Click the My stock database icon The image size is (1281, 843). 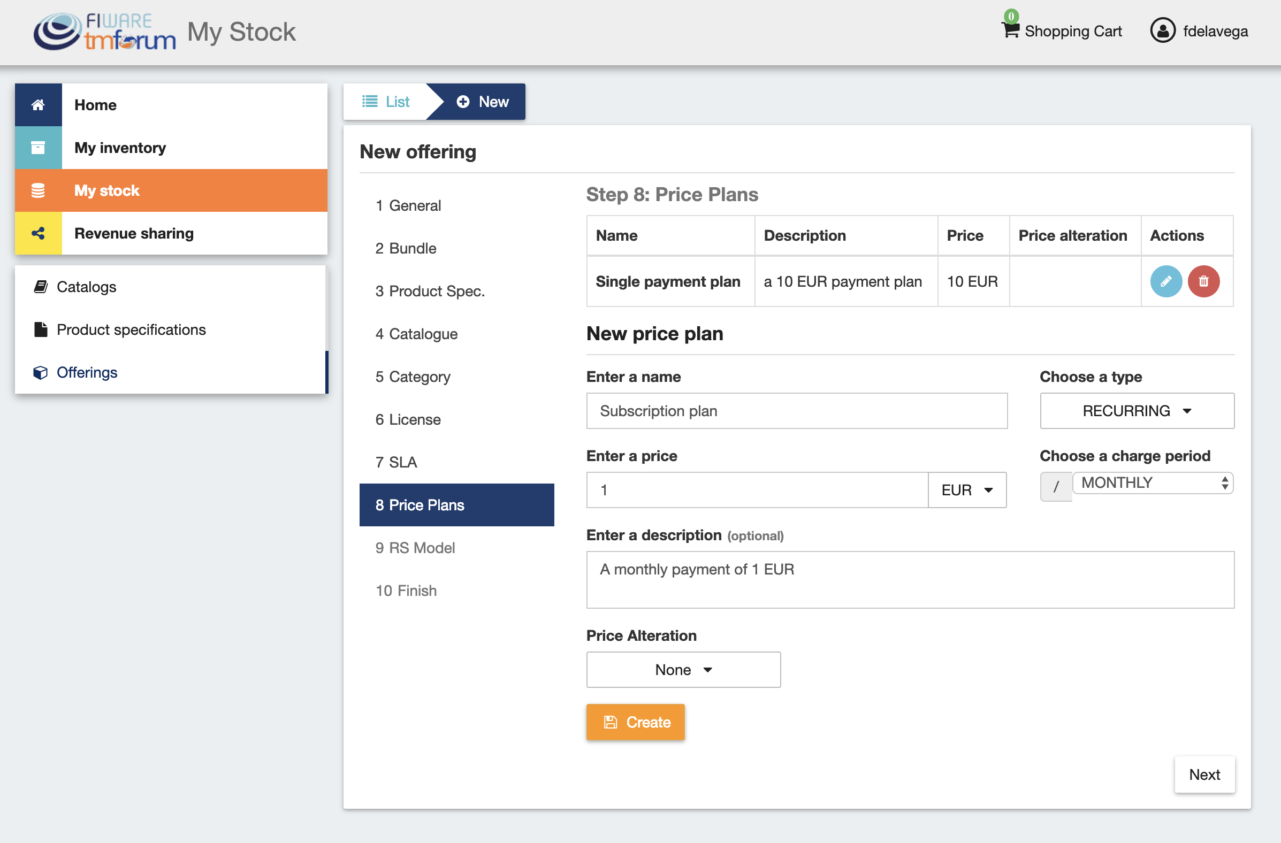point(37,190)
